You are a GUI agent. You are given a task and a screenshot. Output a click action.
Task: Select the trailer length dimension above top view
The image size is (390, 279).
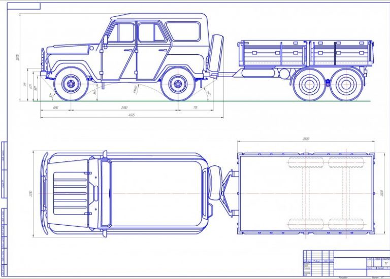306,138
